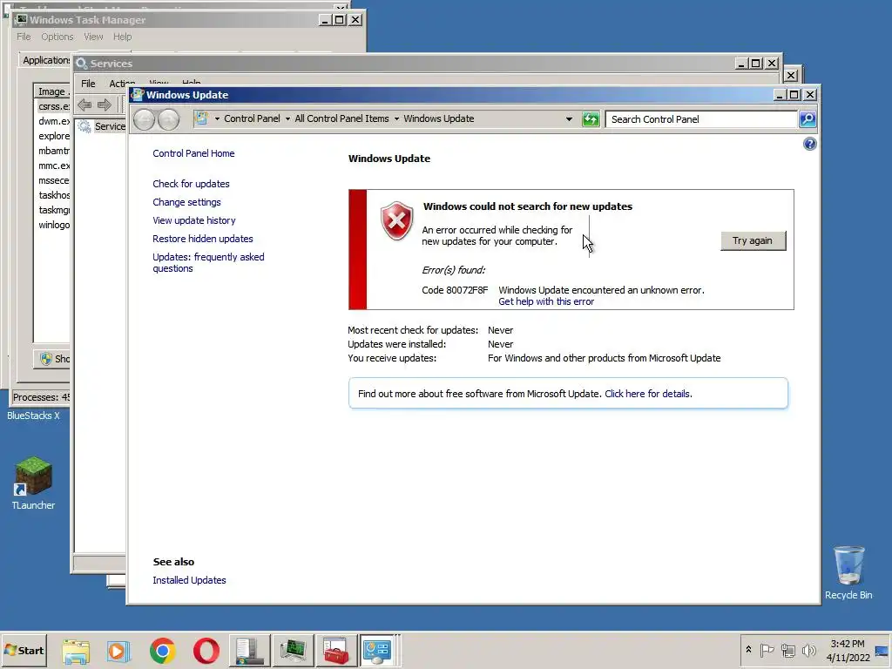
Task: Click the red shield error icon
Action: (x=396, y=220)
